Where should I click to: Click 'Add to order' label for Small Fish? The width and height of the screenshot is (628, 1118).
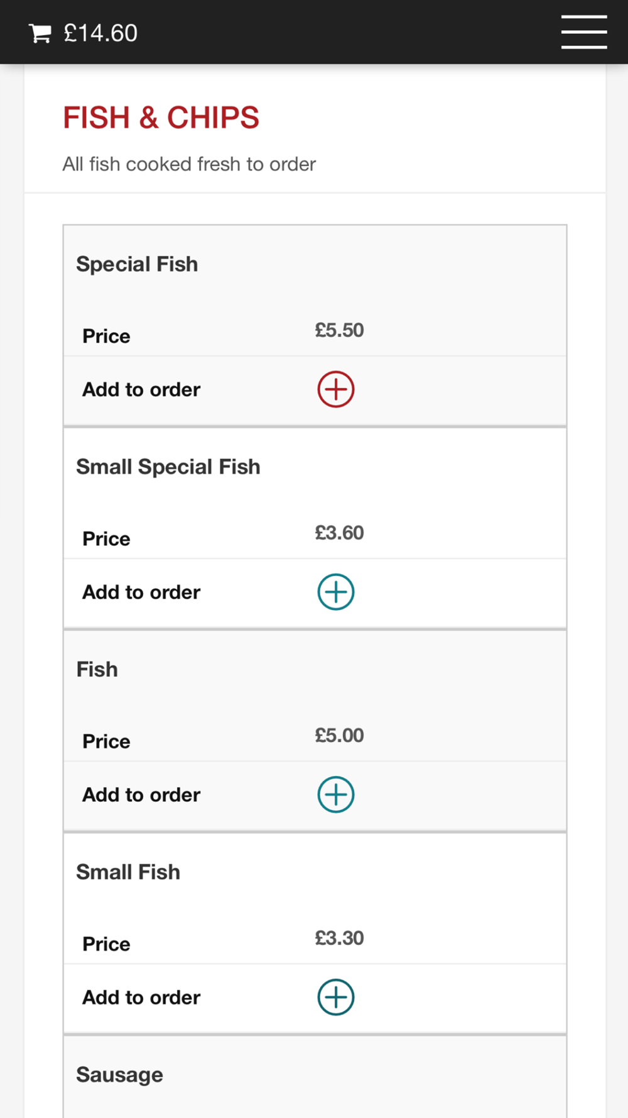pos(141,997)
